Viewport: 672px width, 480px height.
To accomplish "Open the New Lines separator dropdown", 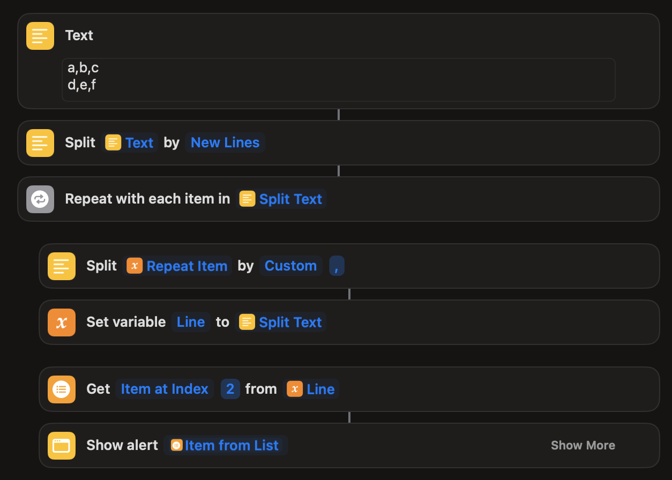I will click(x=225, y=143).
